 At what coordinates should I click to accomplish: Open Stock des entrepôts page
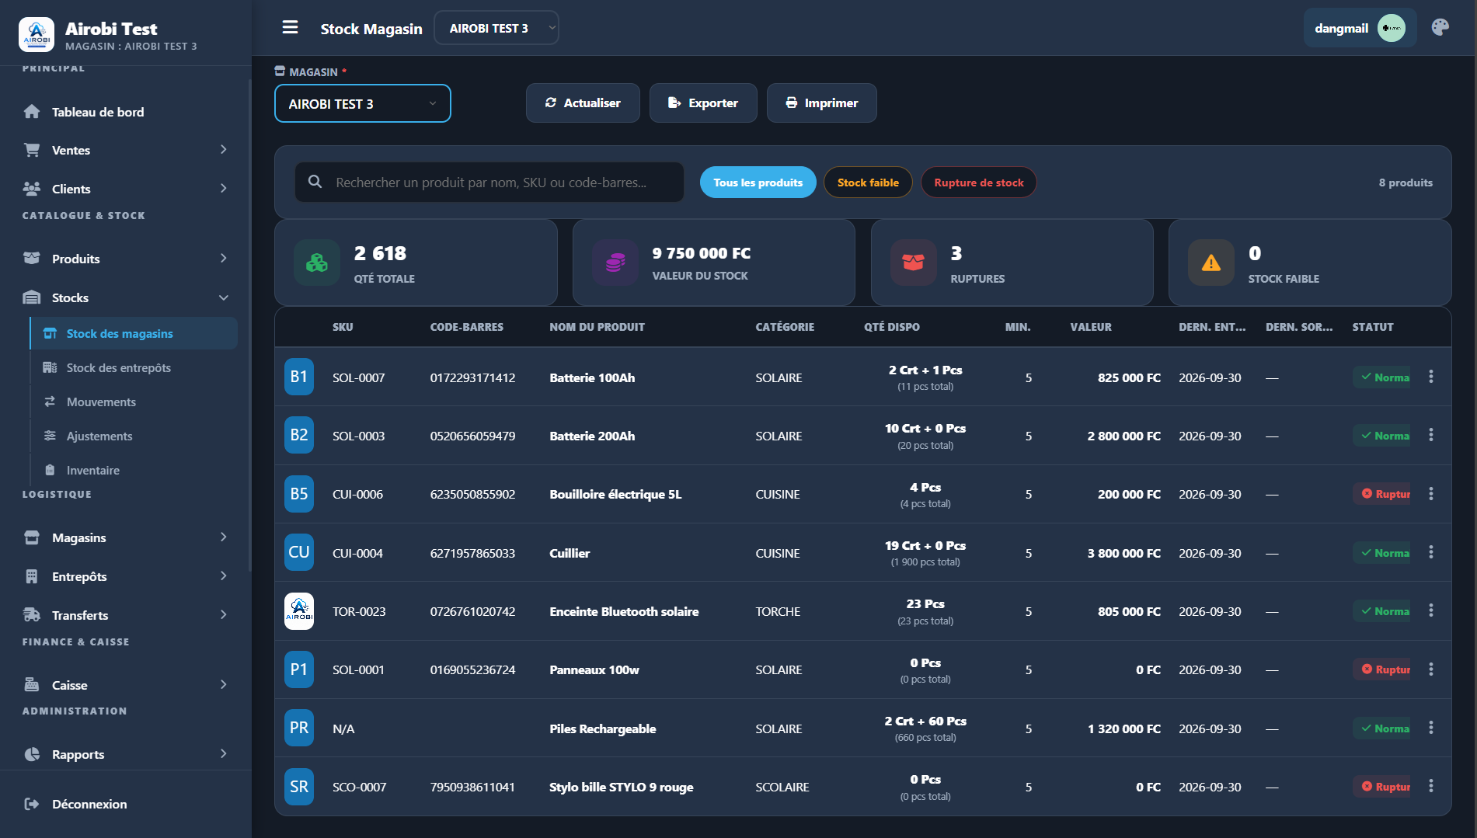(134, 367)
